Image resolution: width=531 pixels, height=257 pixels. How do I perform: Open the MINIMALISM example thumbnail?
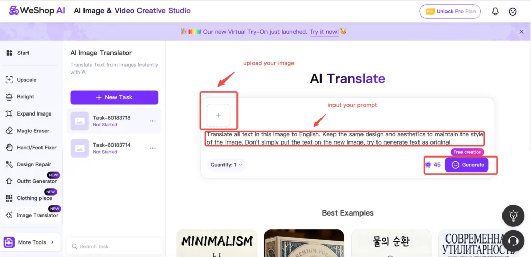[x=217, y=243]
